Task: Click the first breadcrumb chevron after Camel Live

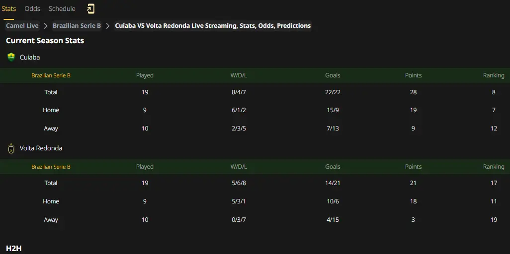Action: [x=46, y=26]
